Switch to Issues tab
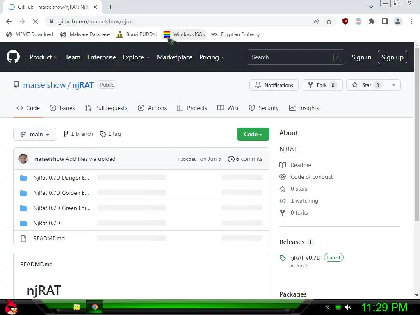The image size is (420, 315). pyautogui.click(x=62, y=108)
